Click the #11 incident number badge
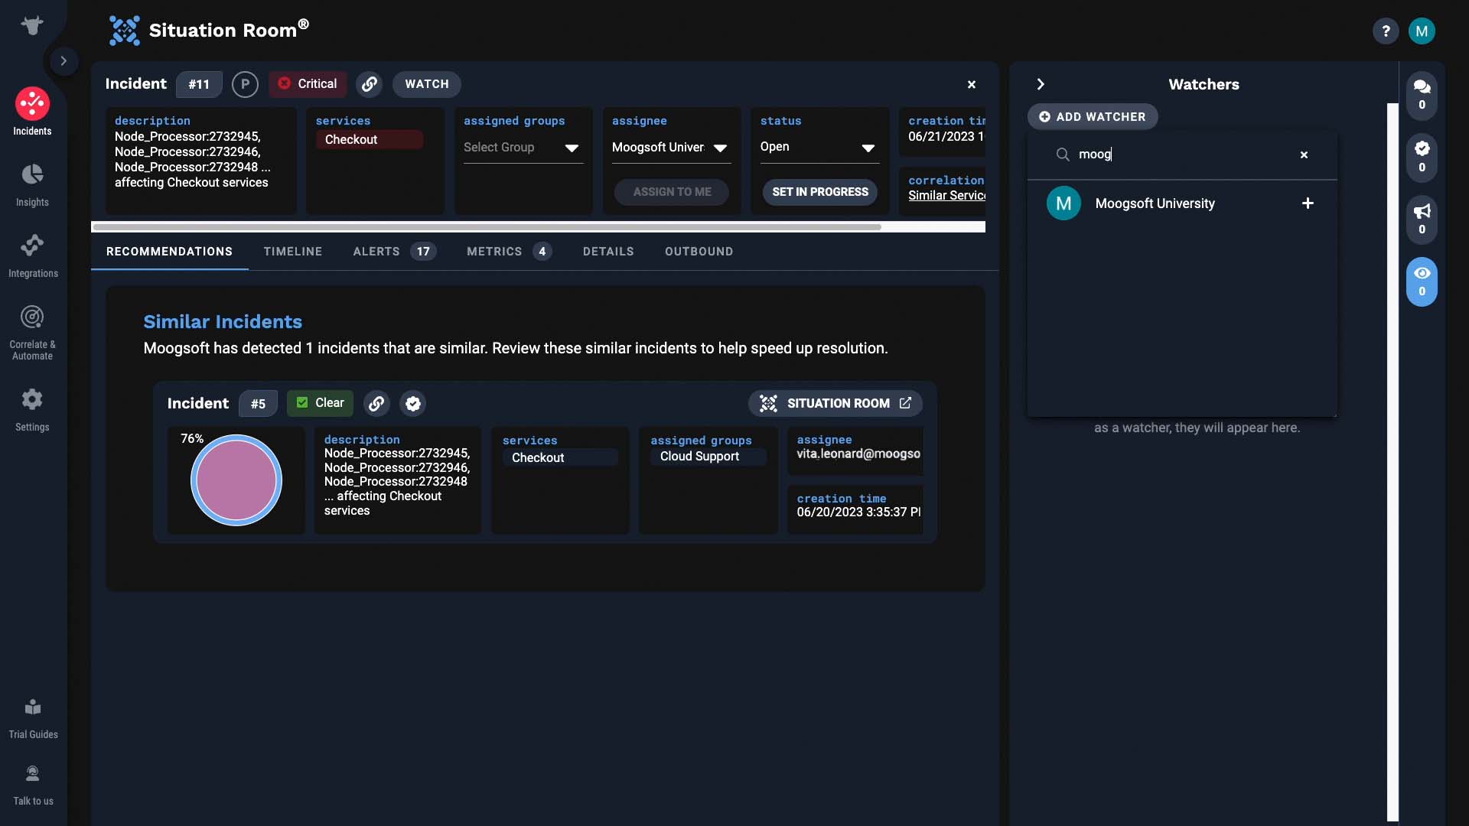This screenshot has width=1469, height=826. point(199,84)
